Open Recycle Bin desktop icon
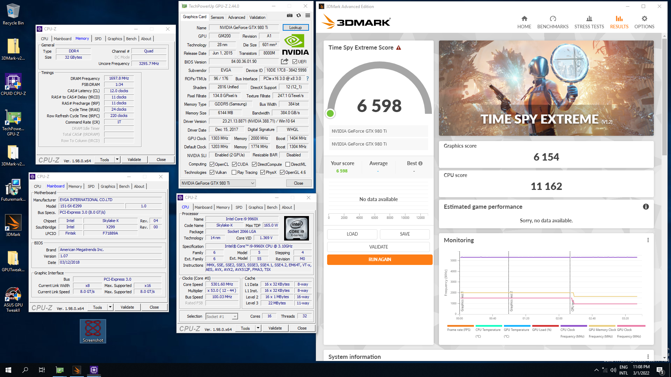The height and width of the screenshot is (377, 671). pyautogui.click(x=13, y=14)
